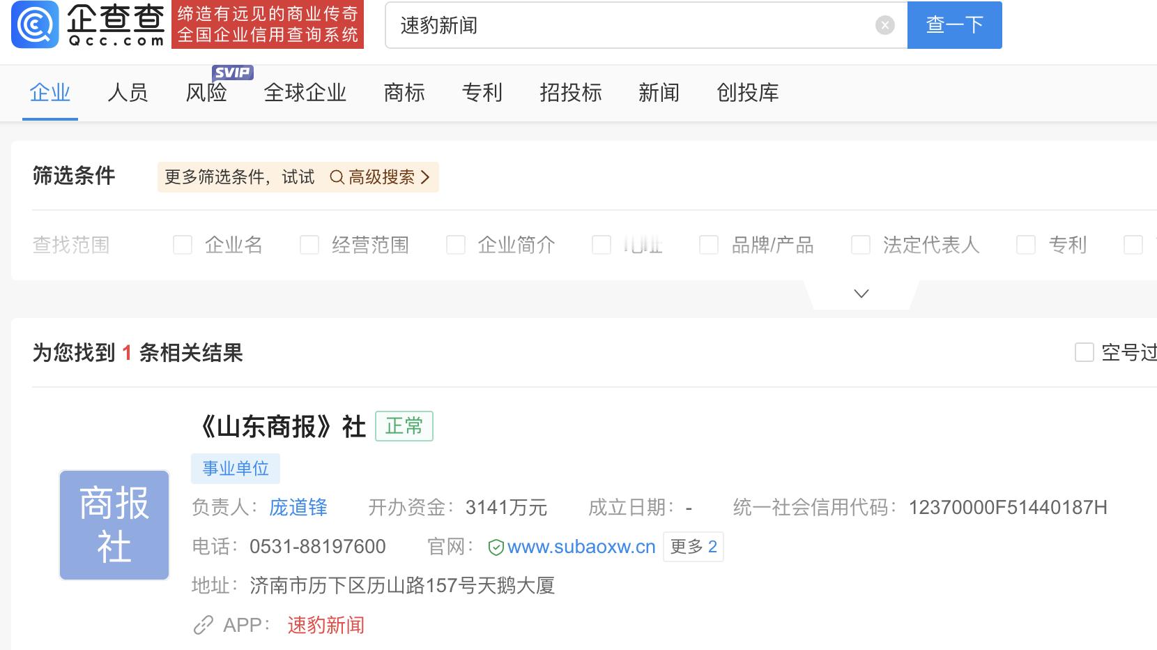This screenshot has width=1157, height=650.
Task: Open the 创投库 tab
Action: pos(748,93)
